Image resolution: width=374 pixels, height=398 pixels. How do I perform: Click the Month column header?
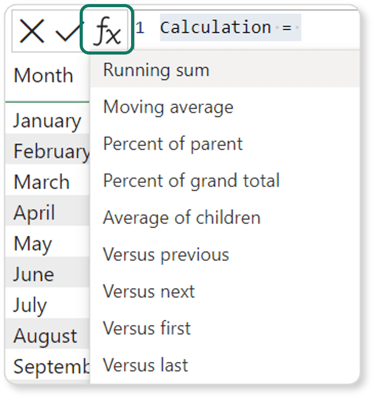tap(43, 76)
